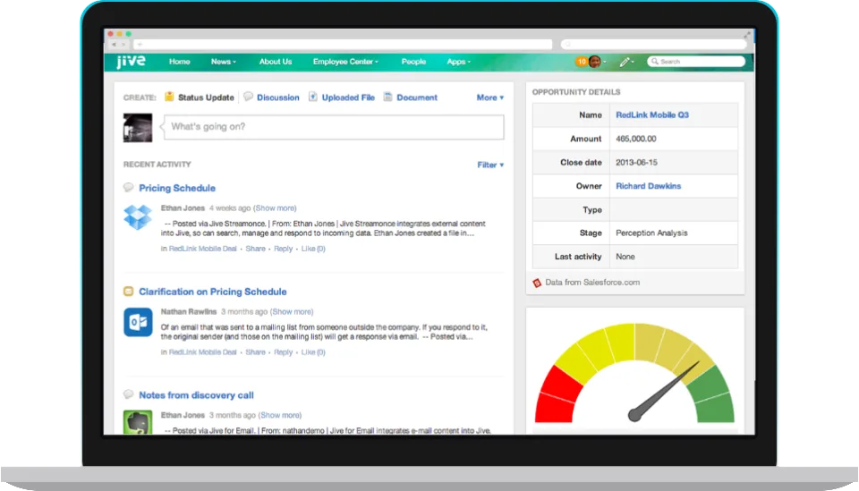Click the What's going on status field
Image resolution: width=859 pixels, height=491 pixels.
point(334,127)
